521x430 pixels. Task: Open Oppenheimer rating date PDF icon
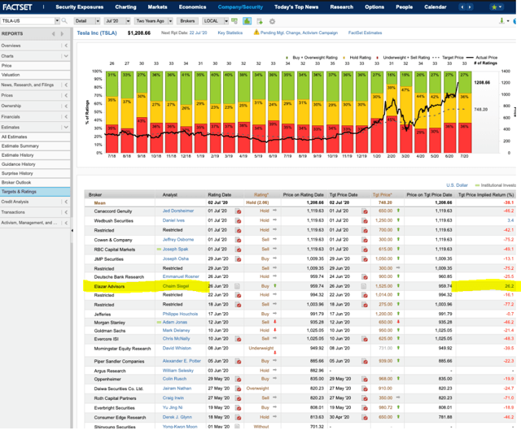click(x=239, y=379)
